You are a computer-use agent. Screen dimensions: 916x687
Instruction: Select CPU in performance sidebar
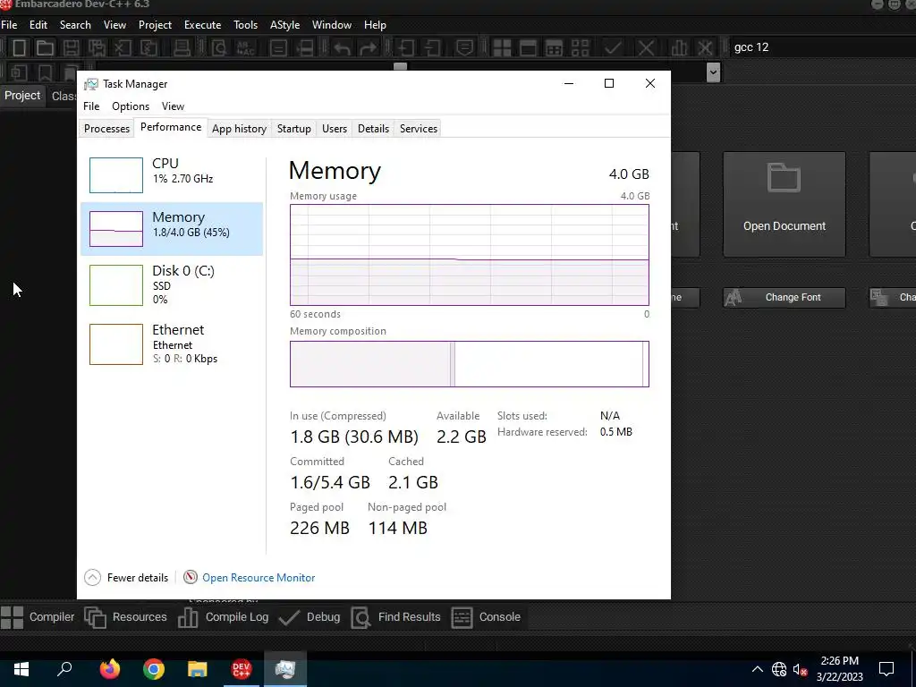172,174
